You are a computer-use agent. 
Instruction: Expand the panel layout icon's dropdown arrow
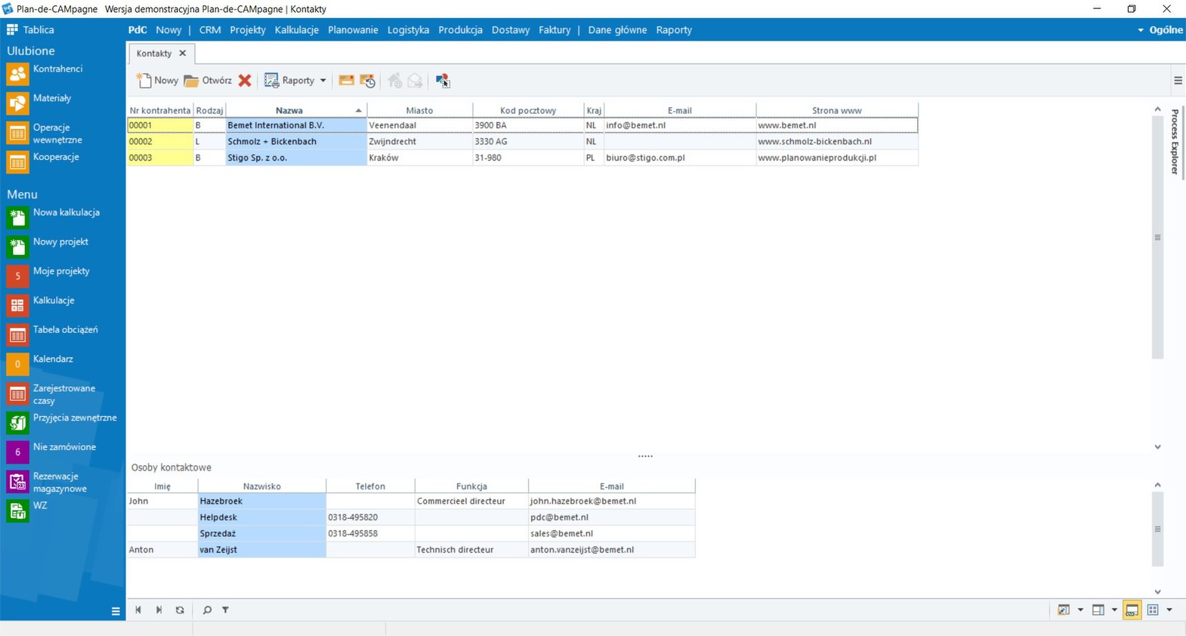click(1114, 610)
